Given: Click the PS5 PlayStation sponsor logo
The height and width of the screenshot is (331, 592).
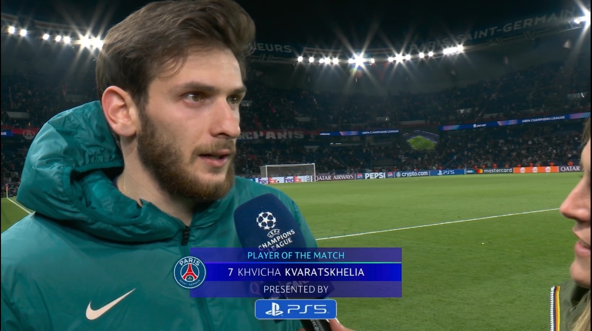Looking at the screenshot, I should point(295,309).
